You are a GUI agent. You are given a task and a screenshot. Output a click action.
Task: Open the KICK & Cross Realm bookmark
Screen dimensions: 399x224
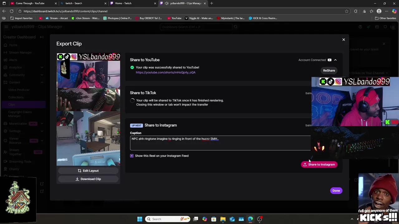[x=263, y=18]
